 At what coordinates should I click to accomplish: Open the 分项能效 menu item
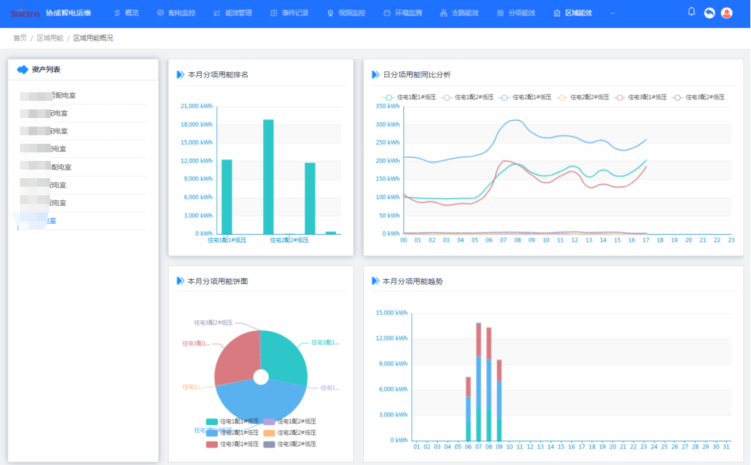click(x=516, y=13)
